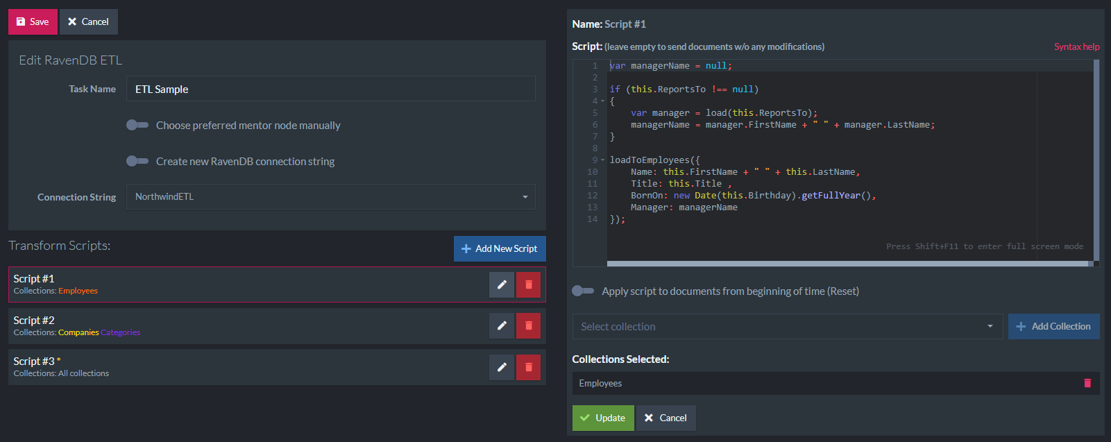Click Update script button
This screenshot has width=1111, height=442.
point(603,418)
